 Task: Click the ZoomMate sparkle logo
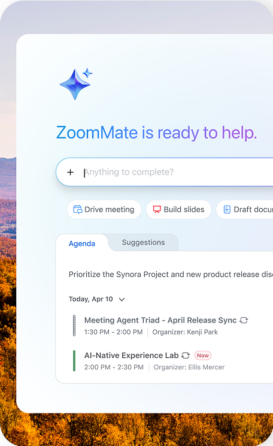(76, 84)
